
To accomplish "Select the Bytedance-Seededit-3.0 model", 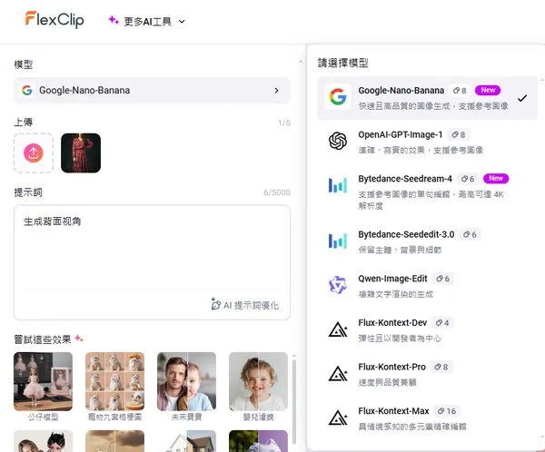I will 427,241.
